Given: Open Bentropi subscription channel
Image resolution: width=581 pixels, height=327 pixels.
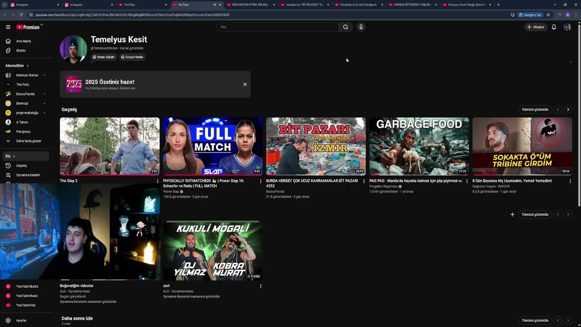Looking at the screenshot, I should pyautogui.click(x=22, y=103).
